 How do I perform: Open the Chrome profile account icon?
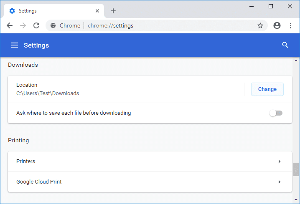click(x=277, y=25)
